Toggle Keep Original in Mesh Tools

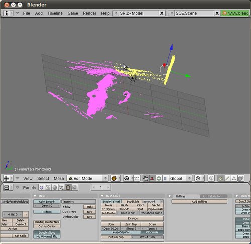(121, 232)
